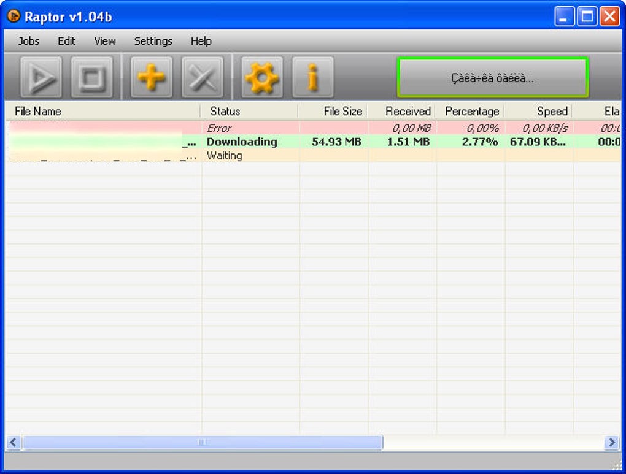Image resolution: width=626 pixels, height=474 pixels.
Task: Add a new job with the plus icon
Action: pos(152,77)
